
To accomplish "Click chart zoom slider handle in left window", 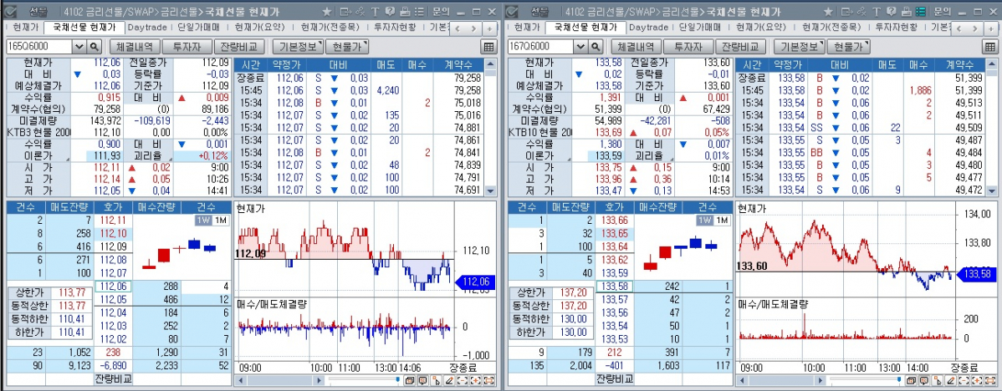I will tap(398, 380).
